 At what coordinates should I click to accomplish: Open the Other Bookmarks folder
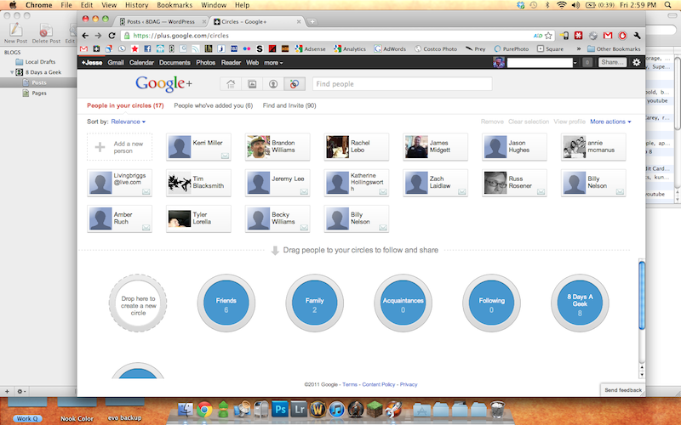(x=614, y=49)
